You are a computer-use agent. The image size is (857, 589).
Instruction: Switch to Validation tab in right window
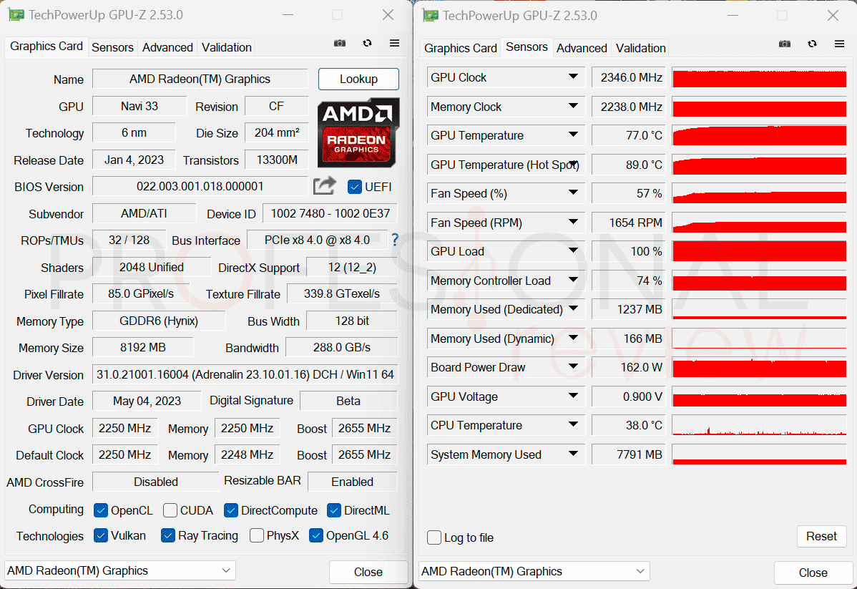coord(640,48)
